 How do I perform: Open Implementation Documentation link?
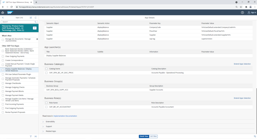pyautogui.click(x=65, y=116)
